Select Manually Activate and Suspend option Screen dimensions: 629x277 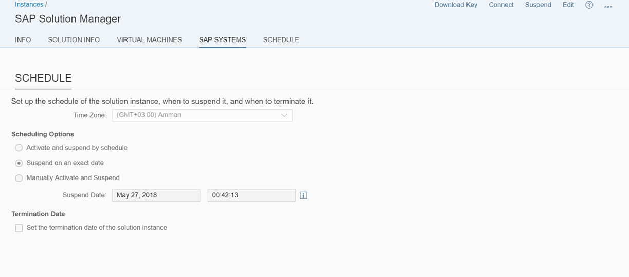point(19,178)
